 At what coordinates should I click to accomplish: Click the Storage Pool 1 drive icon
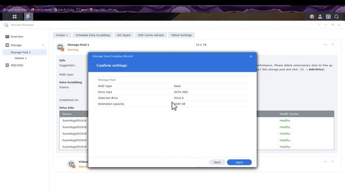tap(60, 47)
